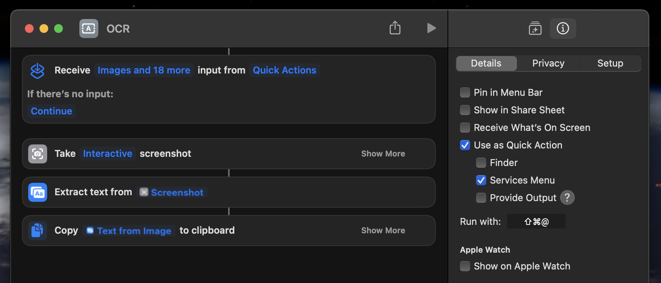Open the Provide Output help question mark

pyautogui.click(x=567, y=198)
